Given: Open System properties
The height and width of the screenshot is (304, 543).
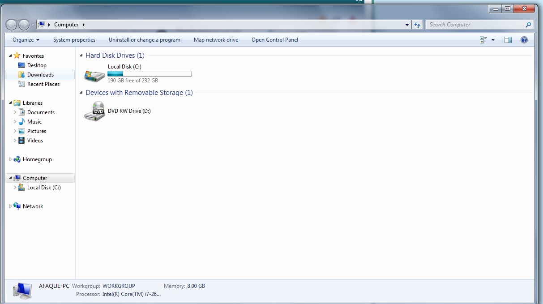Looking at the screenshot, I should [x=74, y=40].
